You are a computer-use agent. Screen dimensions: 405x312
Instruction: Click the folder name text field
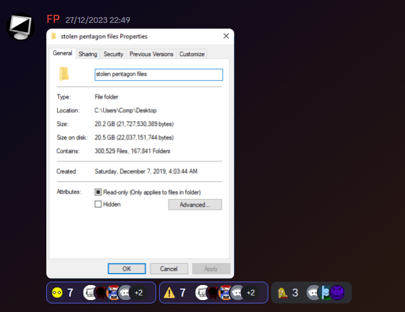click(158, 74)
